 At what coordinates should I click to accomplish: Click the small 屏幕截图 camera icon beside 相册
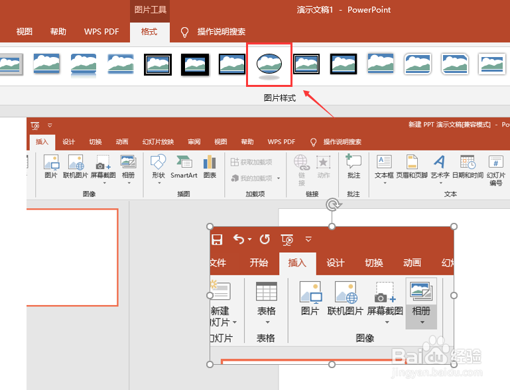click(x=103, y=162)
